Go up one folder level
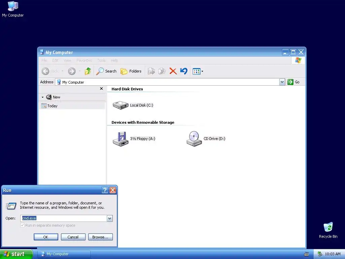345x259 pixels. click(88, 71)
